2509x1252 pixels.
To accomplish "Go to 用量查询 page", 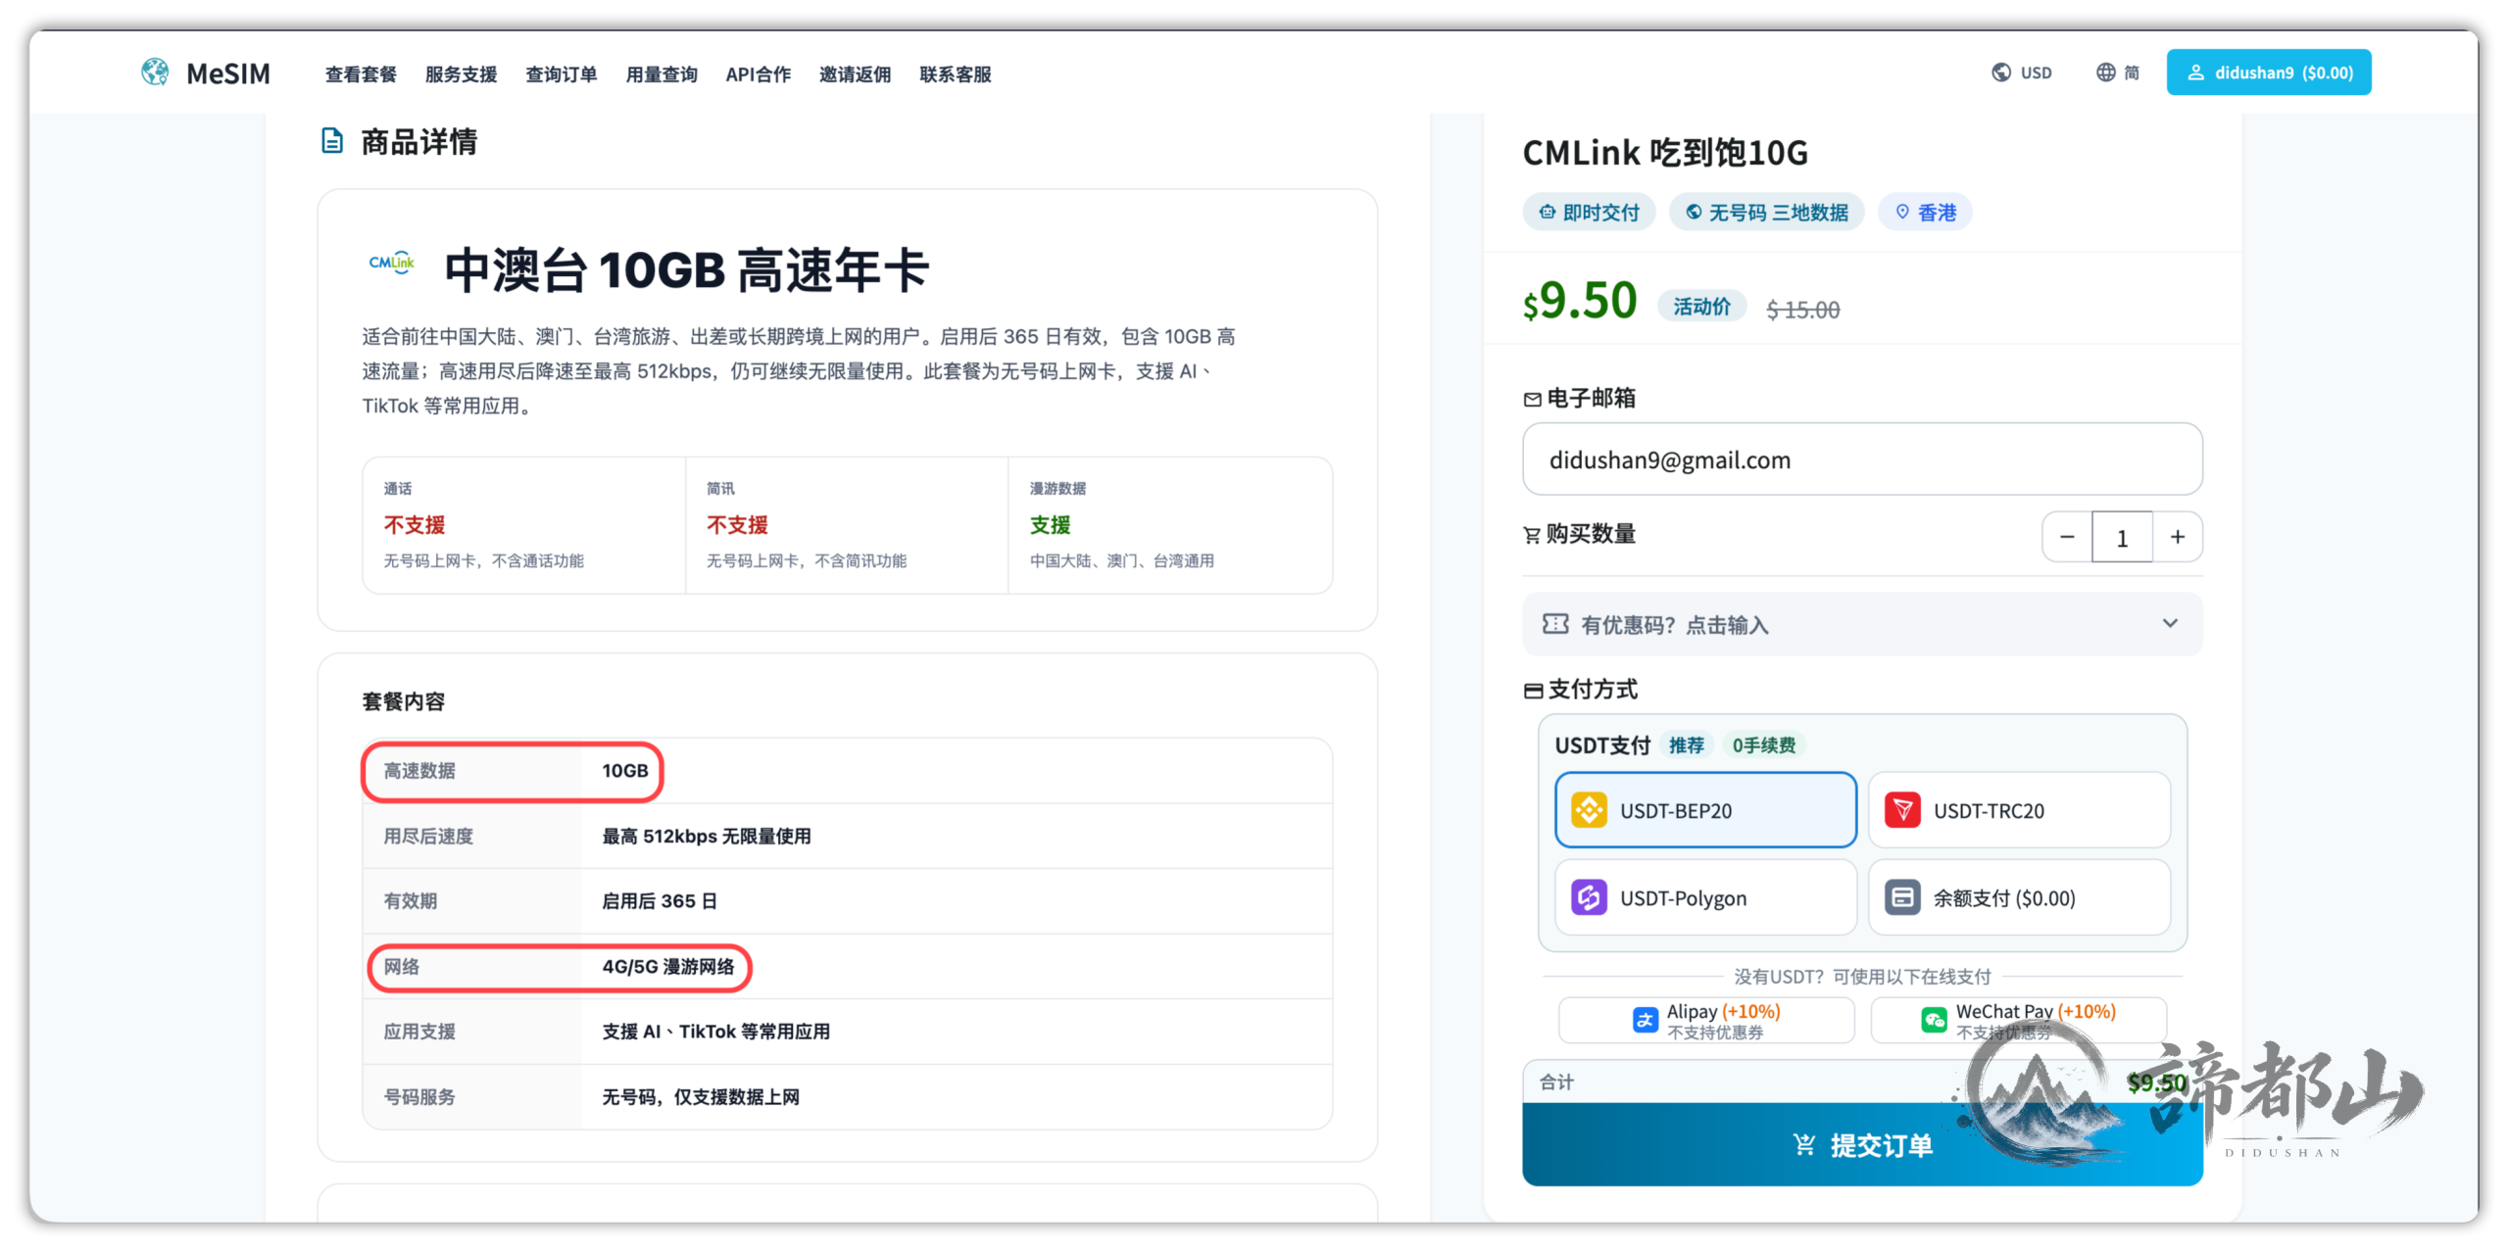I will 662,74.
